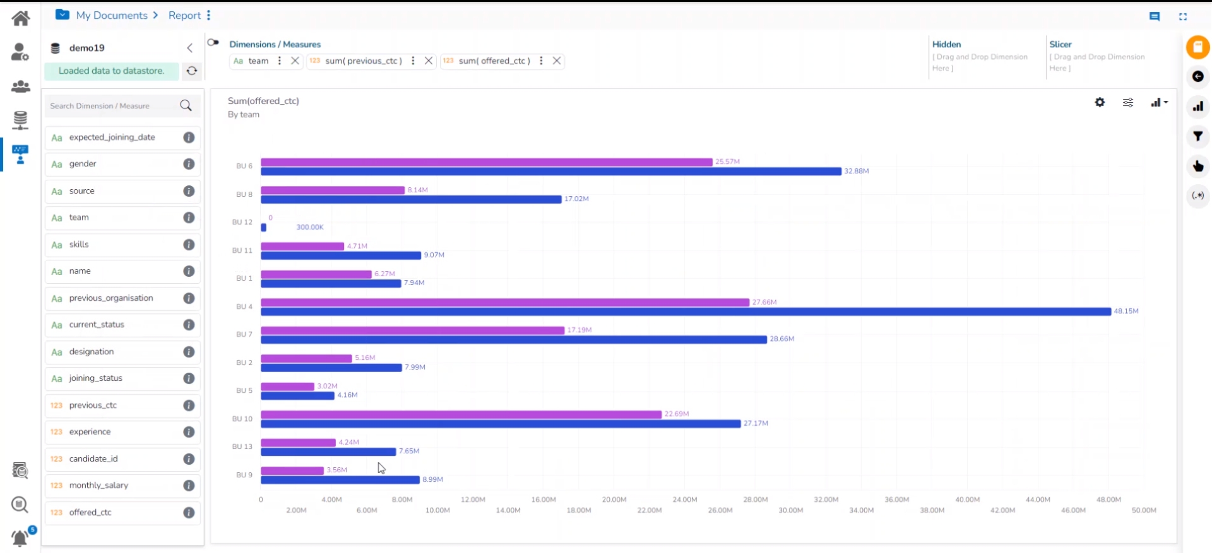Collapse the demo19 datastore panel
This screenshot has height=553, width=1212.
189,48
